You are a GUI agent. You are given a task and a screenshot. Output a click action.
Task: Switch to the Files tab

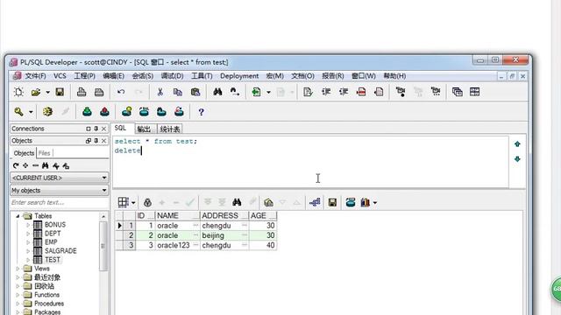tap(44, 153)
